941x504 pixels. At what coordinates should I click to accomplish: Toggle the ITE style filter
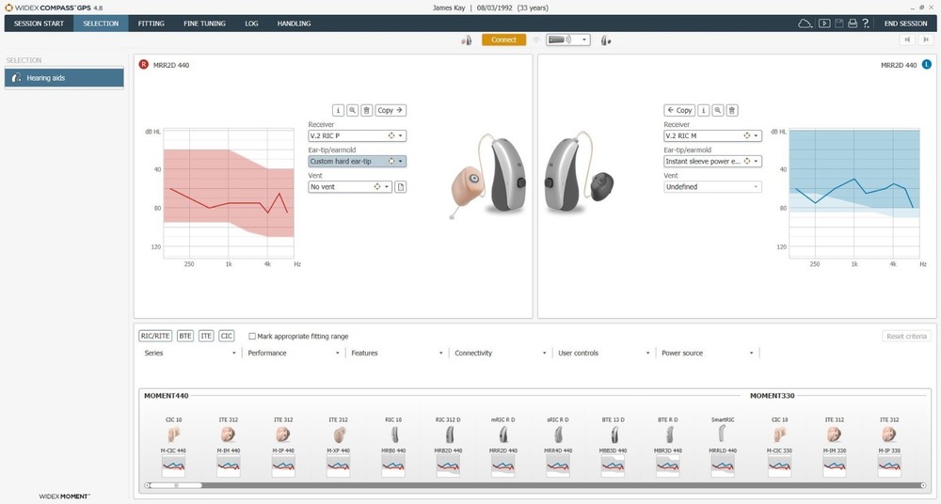[x=206, y=336]
